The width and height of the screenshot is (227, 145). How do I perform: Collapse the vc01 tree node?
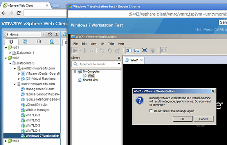point(6,48)
